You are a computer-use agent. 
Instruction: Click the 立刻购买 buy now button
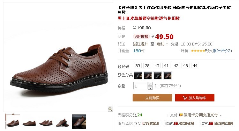point(152,98)
